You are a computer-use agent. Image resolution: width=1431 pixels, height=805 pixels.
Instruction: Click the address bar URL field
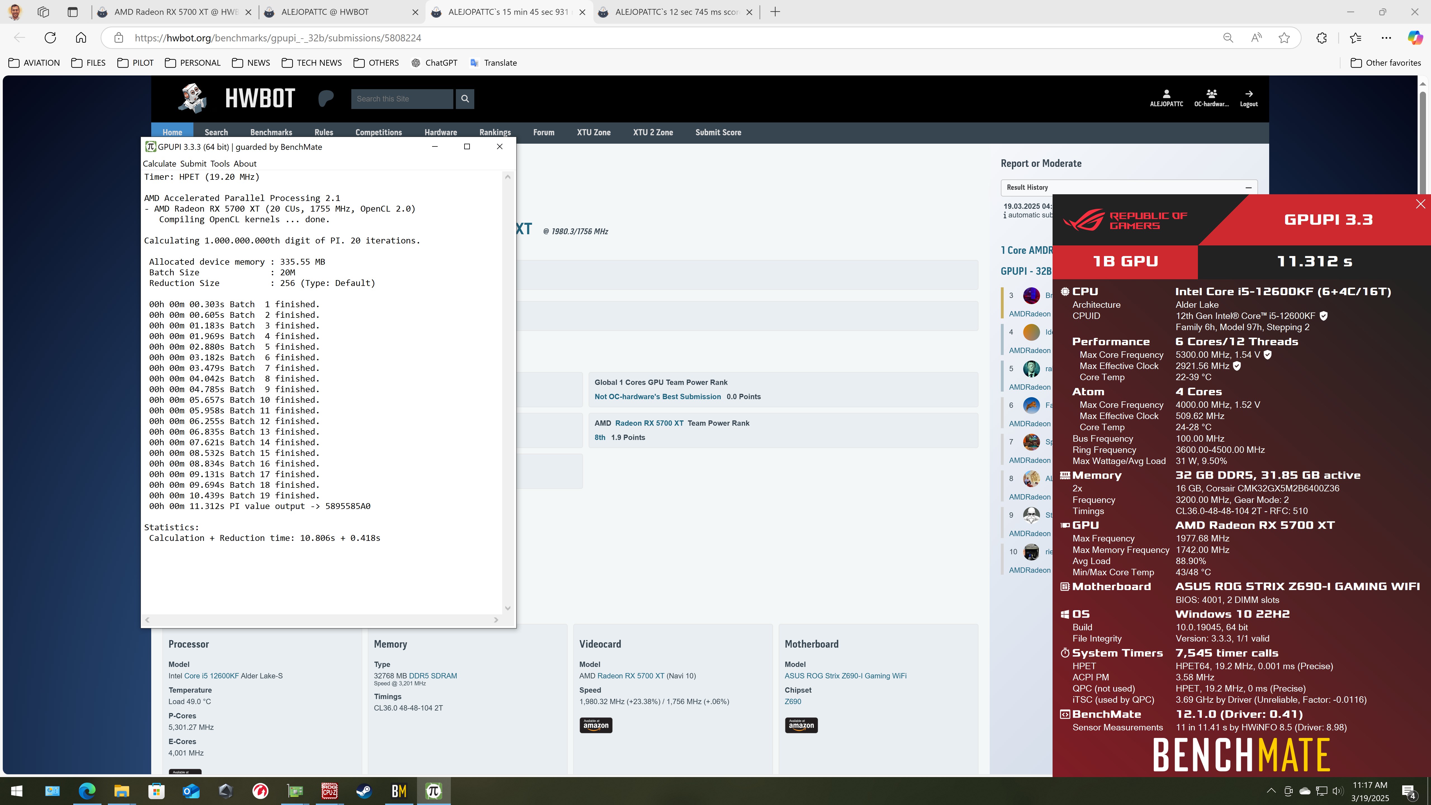pos(667,38)
